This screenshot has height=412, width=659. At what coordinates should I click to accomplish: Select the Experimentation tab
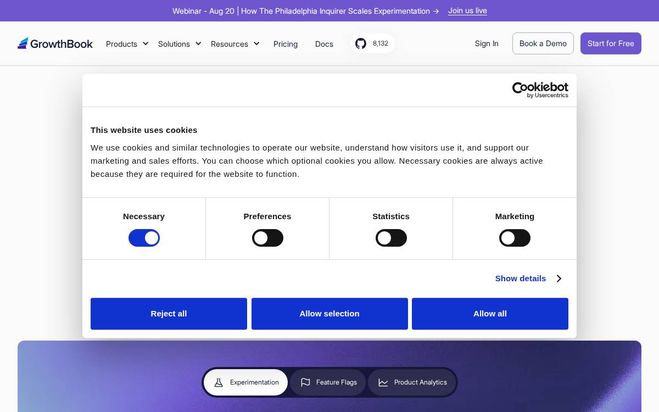tap(245, 382)
